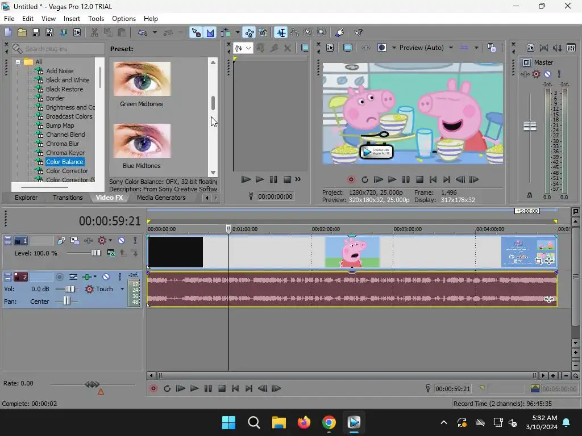Open the Mixing Console icon in Master panel
Screen dimensions: 582x436
pos(571,48)
